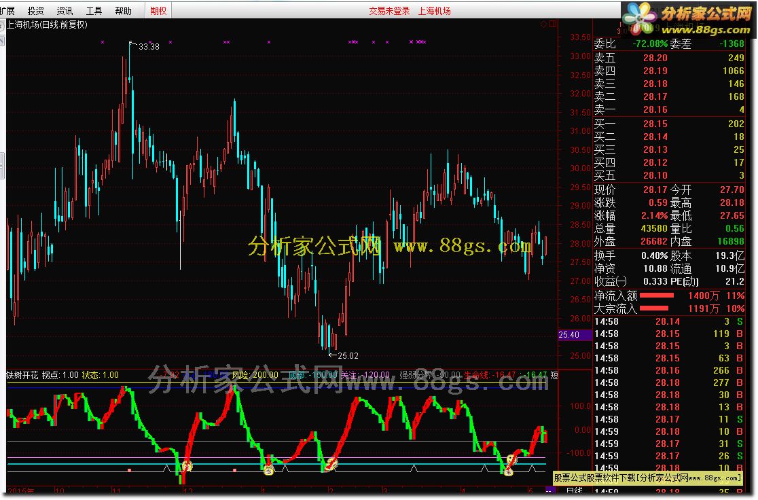This screenshot has width=758, height=500.
Task: Open the 帮助 menu
Action: (x=123, y=11)
